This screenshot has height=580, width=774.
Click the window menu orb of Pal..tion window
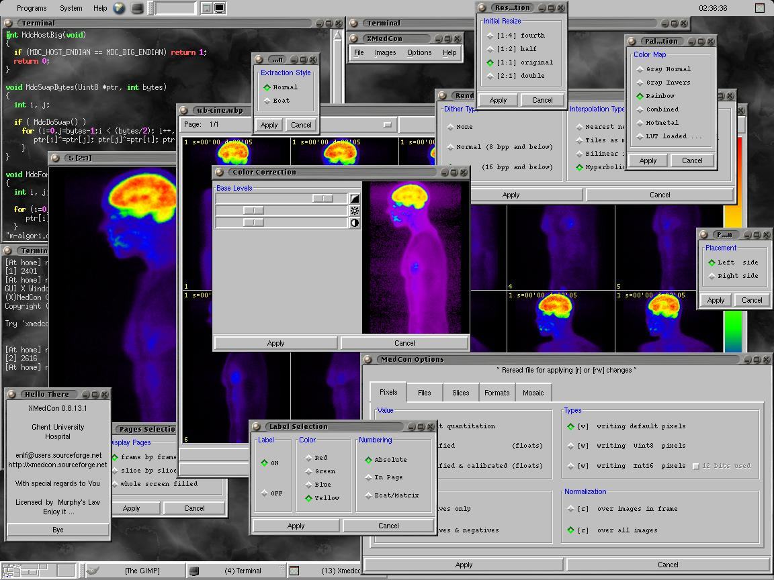click(x=632, y=41)
